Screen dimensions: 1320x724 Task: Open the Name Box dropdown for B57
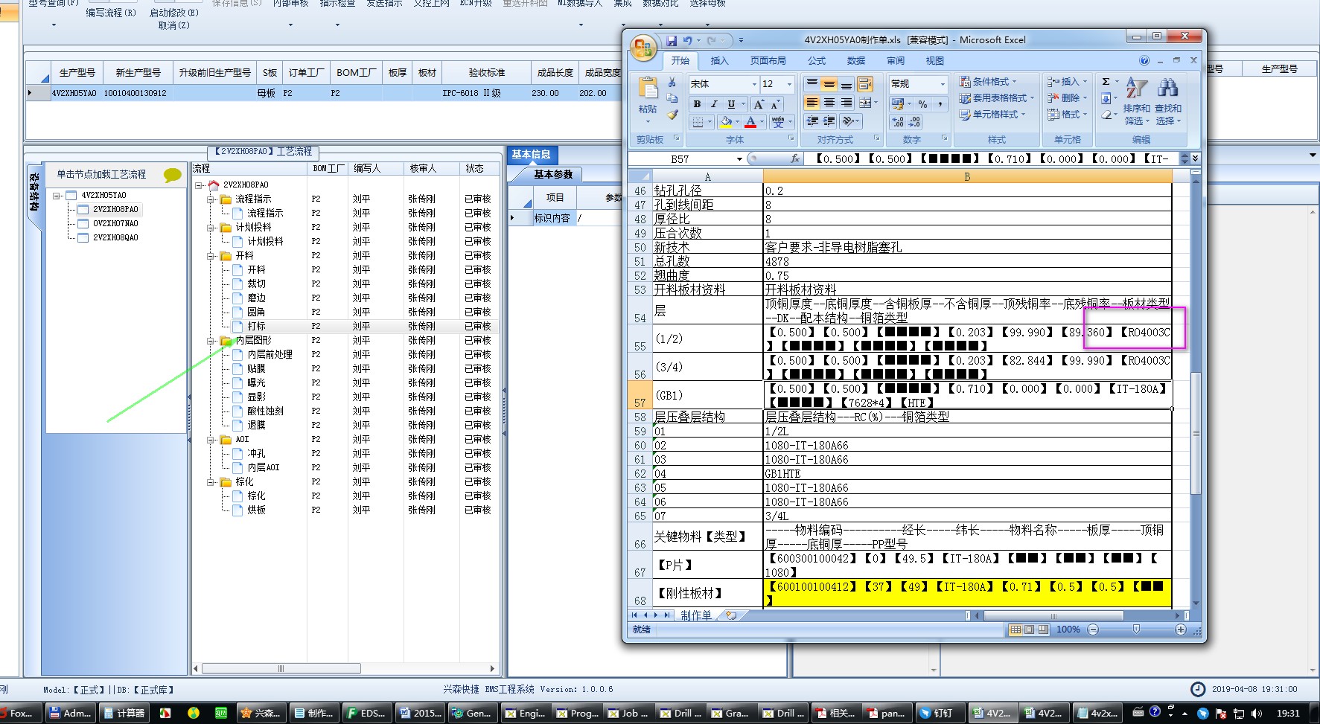pos(739,158)
